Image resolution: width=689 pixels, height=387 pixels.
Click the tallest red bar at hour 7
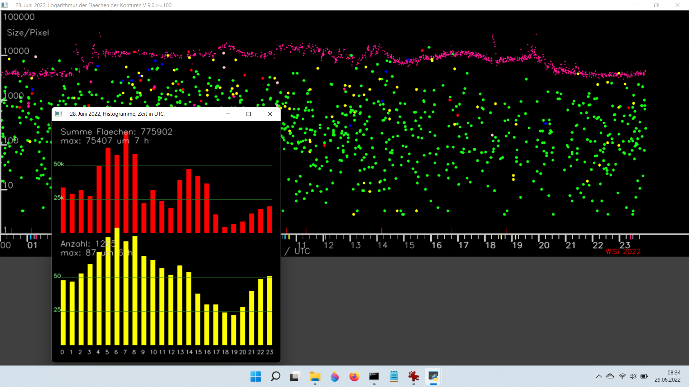click(126, 183)
